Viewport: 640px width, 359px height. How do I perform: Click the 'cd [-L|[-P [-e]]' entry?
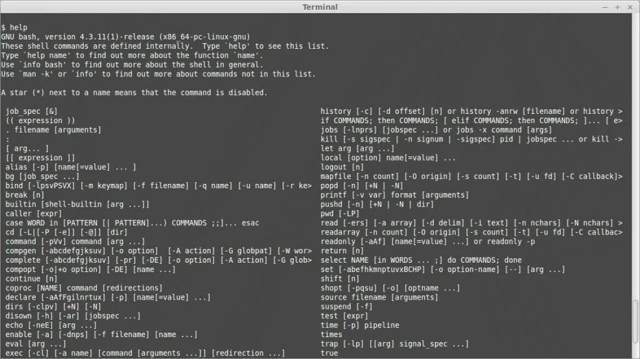coord(66,232)
